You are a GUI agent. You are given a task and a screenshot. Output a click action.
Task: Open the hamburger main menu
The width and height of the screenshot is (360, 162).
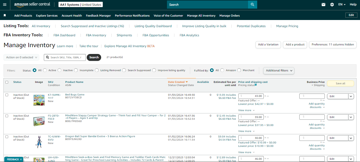click(5, 5)
